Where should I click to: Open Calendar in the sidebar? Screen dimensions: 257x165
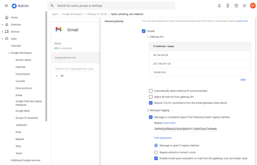tap(20, 67)
